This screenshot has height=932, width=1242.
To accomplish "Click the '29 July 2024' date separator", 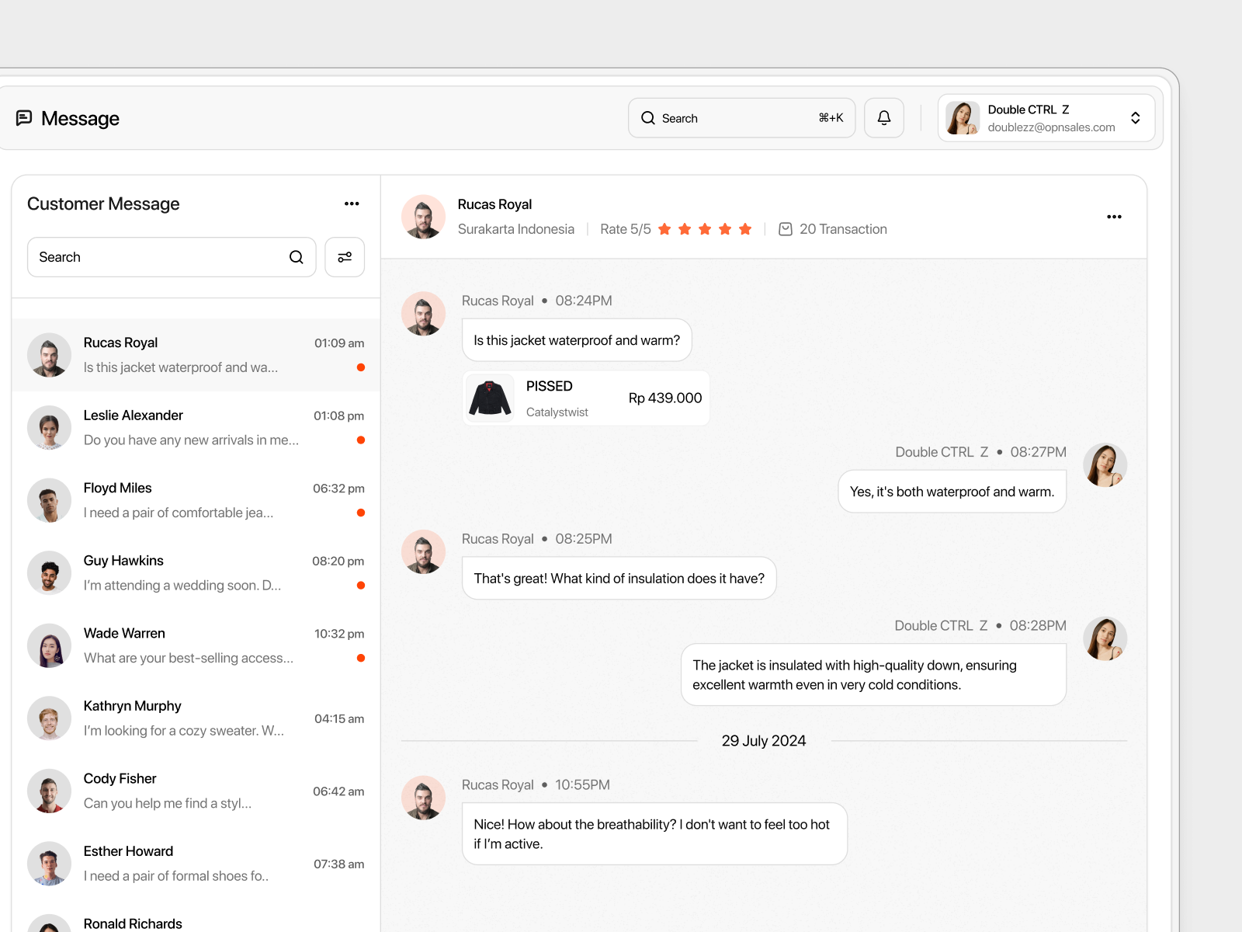I will 764,741.
